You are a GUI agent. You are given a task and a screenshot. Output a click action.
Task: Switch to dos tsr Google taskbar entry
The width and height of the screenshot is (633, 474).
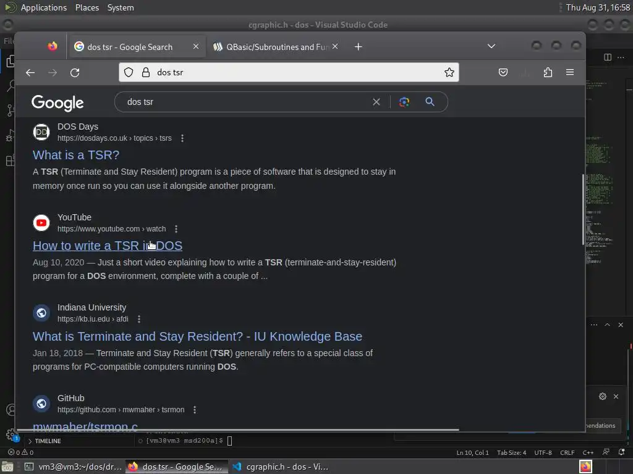(x=176, y=467)
